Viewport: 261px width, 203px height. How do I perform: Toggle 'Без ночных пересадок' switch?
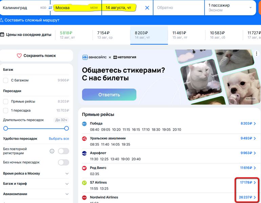(x=63, y=162)
